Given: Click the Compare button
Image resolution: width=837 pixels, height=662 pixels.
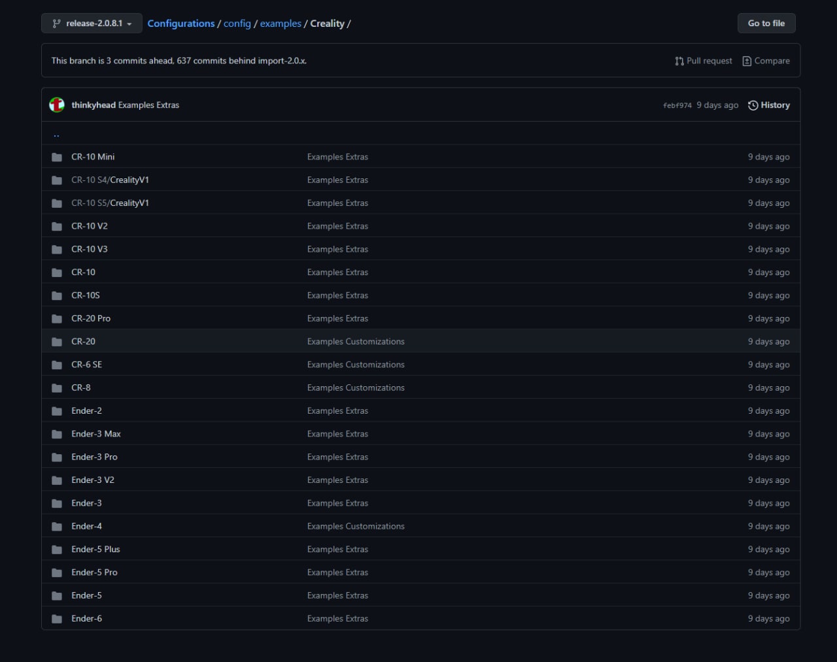Looking at the screenshot, I should [x=766, y=61].
